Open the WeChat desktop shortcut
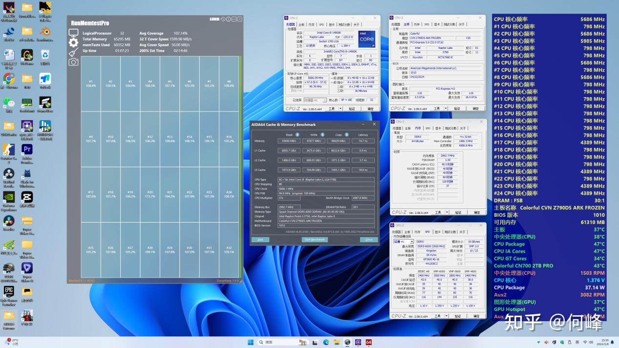This screenshot has width=619, height=348. click(x=9, y=105)
